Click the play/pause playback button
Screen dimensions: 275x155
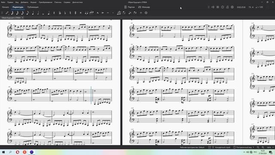click(x=218, y=7)
